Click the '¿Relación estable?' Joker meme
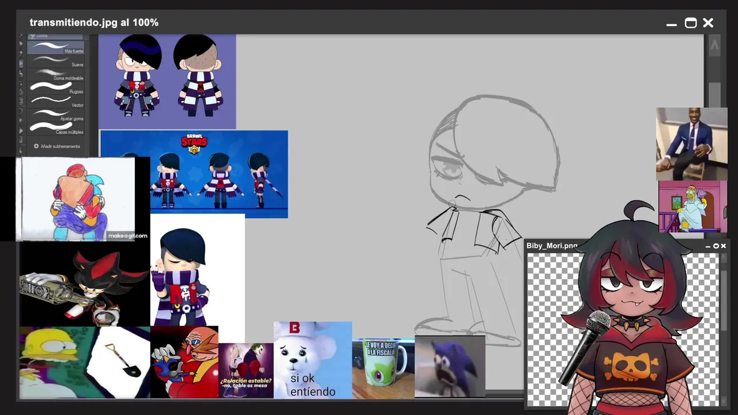The width and height of the screenshot is (738, 415). coord(246,371)
